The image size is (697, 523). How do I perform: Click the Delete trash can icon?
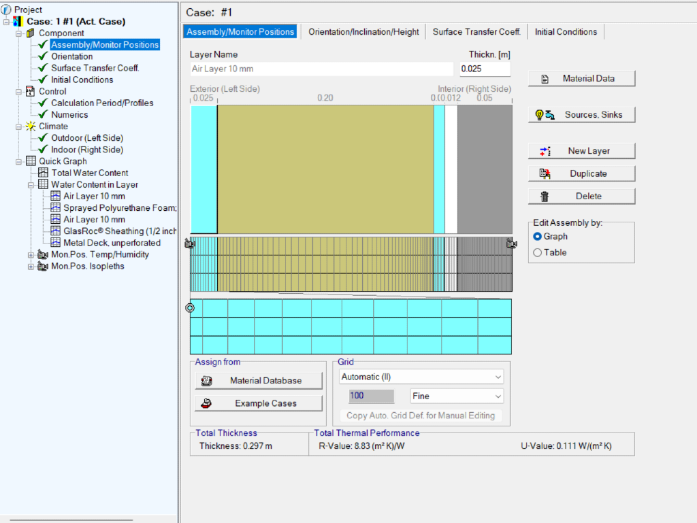click(x=545, y=197)
